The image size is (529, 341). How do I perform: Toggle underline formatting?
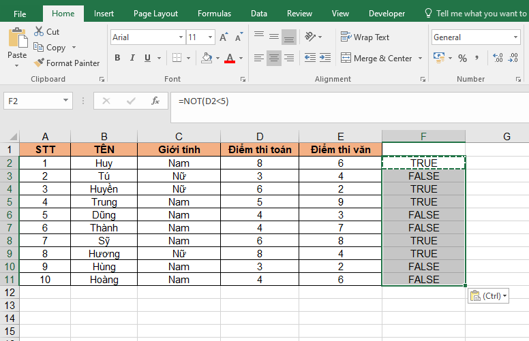click(146, 59)
